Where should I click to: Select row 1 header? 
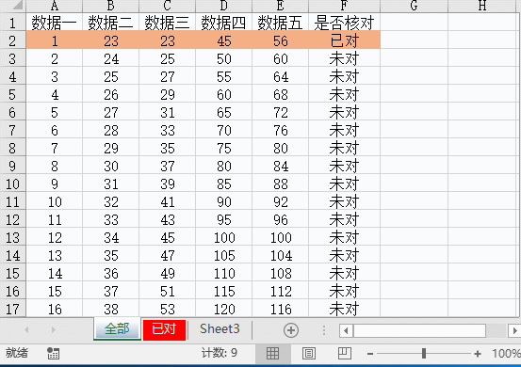[12, 23]
